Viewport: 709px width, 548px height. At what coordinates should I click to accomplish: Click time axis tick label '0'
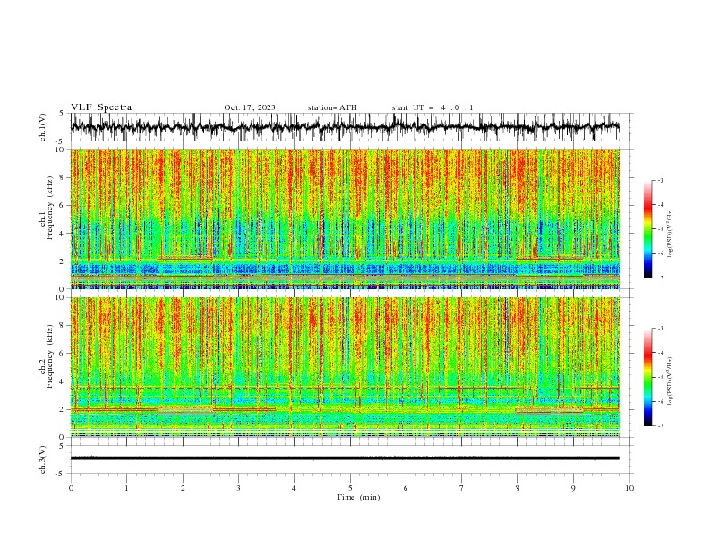[71, 488]
